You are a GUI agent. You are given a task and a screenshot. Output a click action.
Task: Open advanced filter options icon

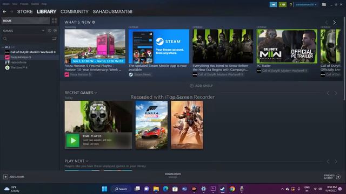[54, 39]
